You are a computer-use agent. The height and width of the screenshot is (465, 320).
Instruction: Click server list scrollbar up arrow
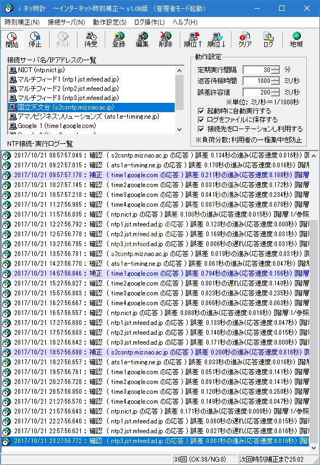coord(179,71)
